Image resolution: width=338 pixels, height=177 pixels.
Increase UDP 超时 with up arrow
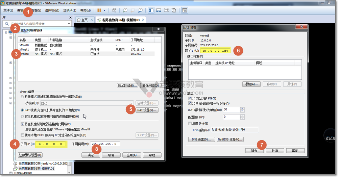point(242,108)
